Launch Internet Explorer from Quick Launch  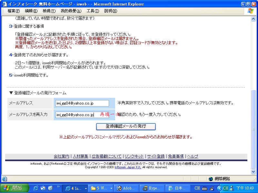coord(35,188)
